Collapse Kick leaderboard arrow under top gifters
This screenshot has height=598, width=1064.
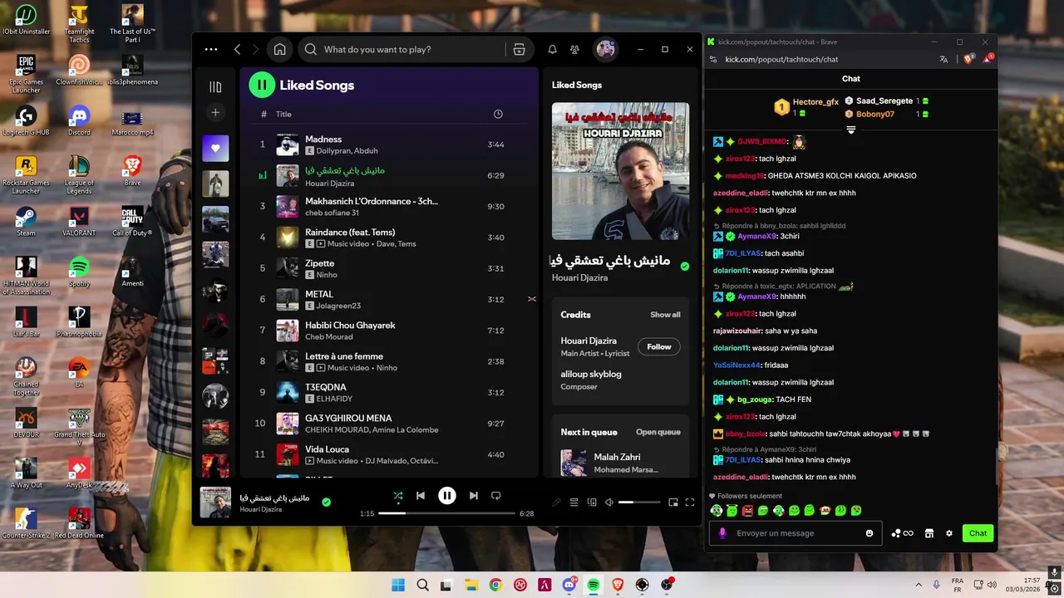click(x=850, y=130)
